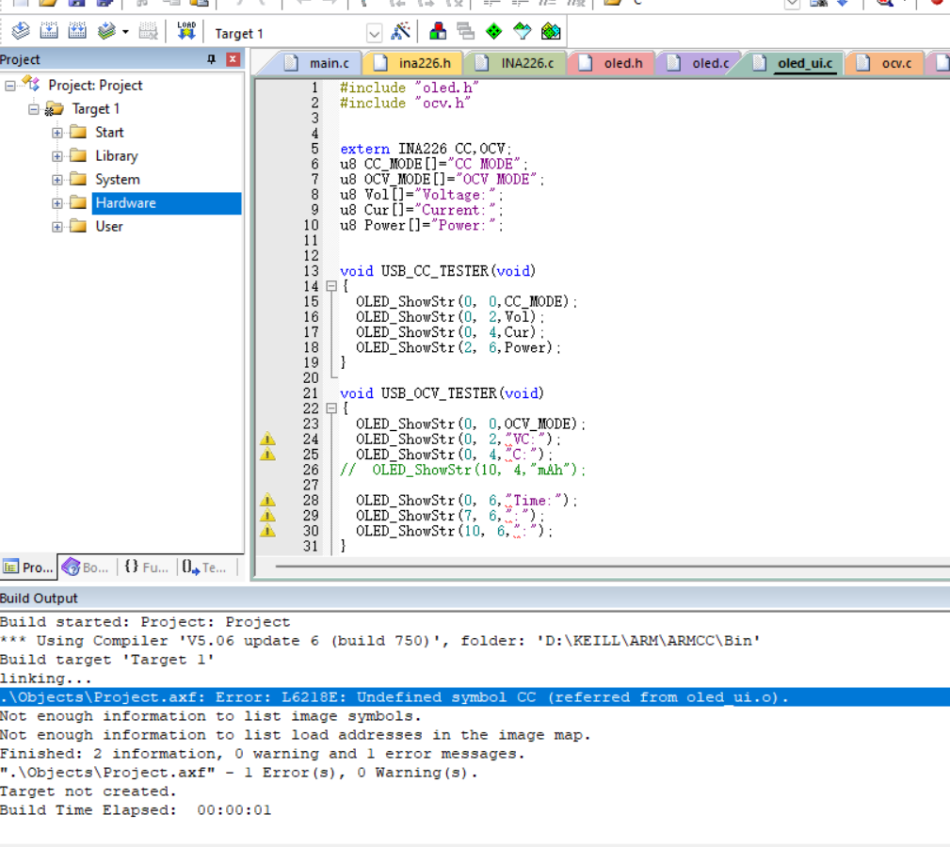Open the Batch Build dropdown arrow
950x847 pixels.
[125, 31]
